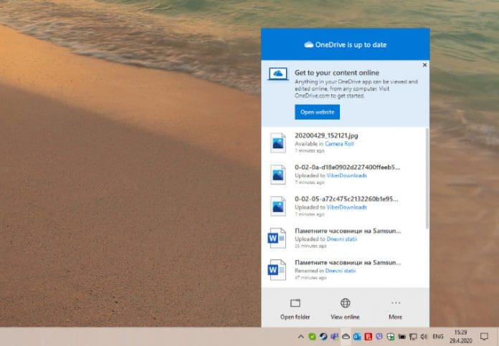This screenshot has height=346, width=499.
Task: Click Word icon of the uploaded Samsung document
Action: coord(277,239)
